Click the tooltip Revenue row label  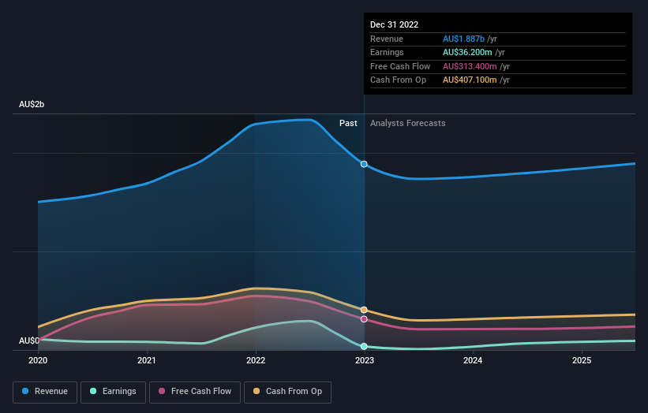[387, 39]
